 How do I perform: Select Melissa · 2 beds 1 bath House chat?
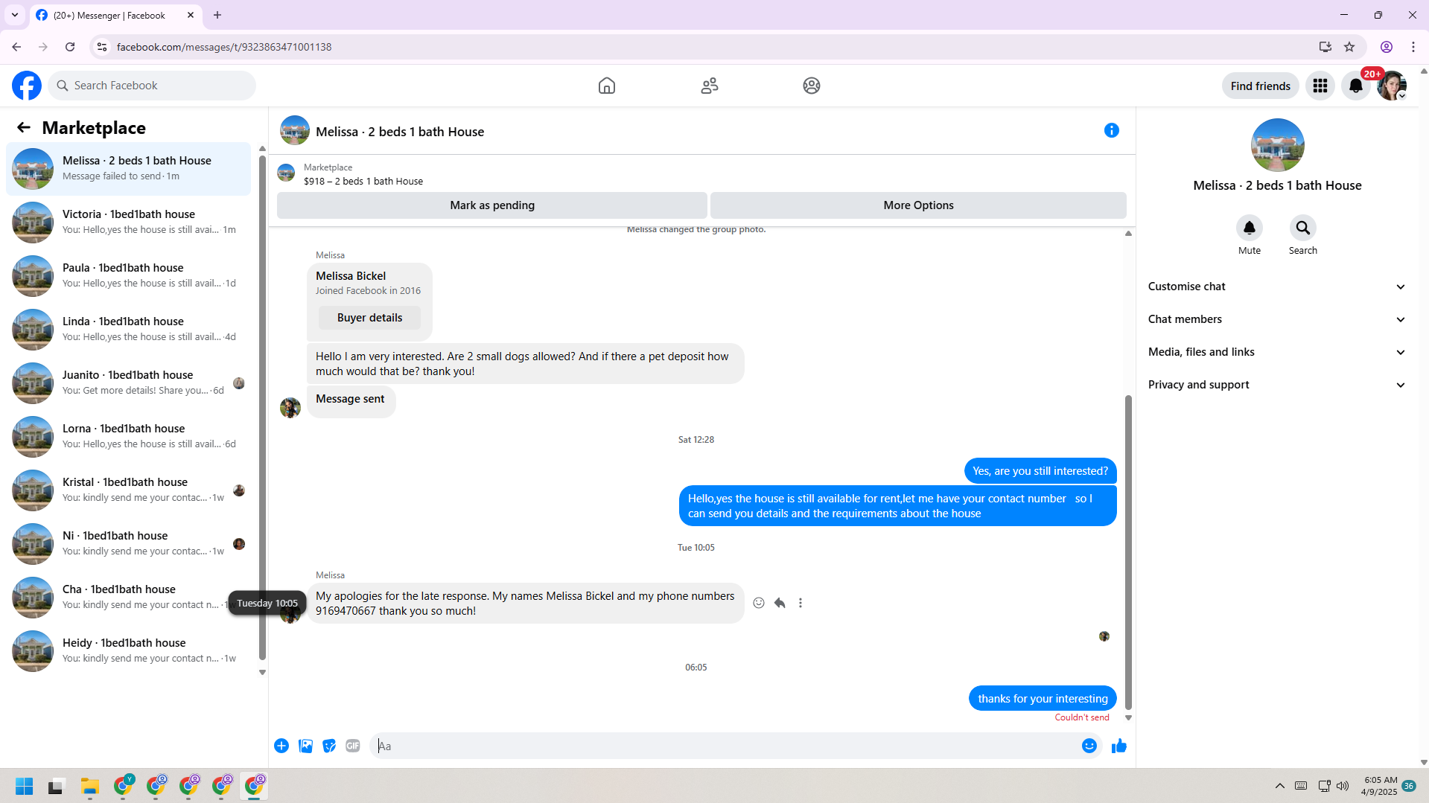(x=128, y=169)
